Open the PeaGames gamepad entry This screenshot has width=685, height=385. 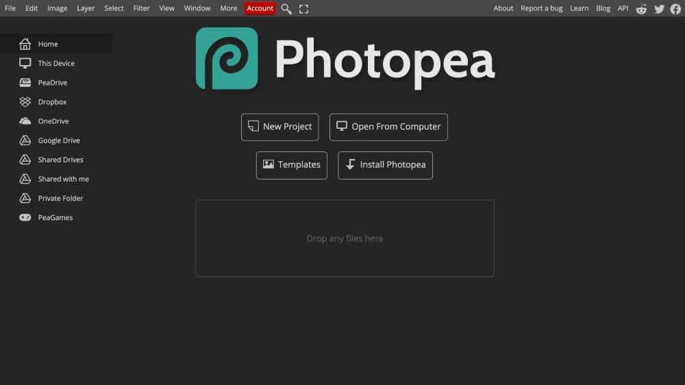click(56, 217)
